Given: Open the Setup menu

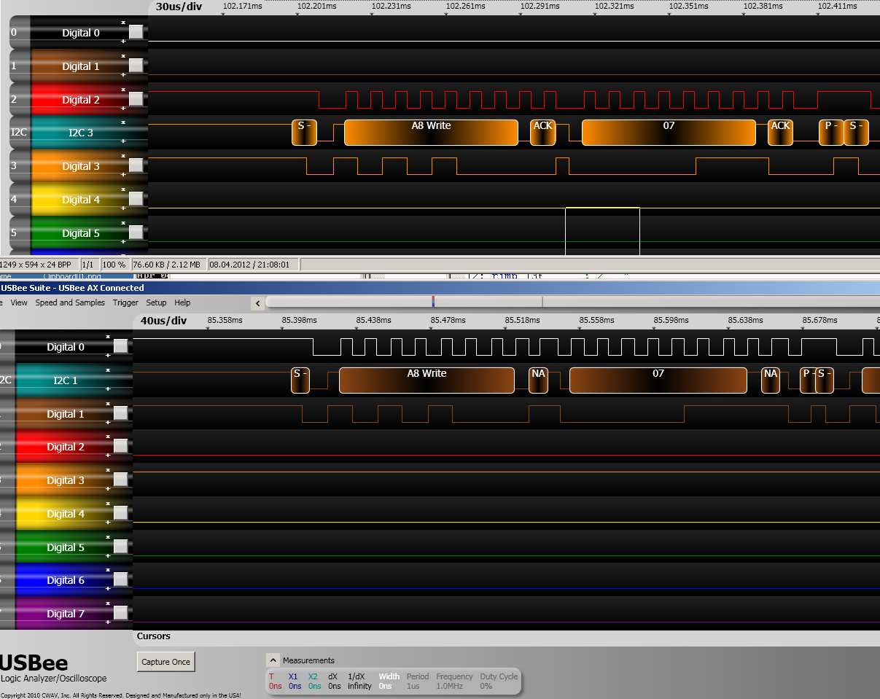Looking at the screenshot, I should pos(156,302).
